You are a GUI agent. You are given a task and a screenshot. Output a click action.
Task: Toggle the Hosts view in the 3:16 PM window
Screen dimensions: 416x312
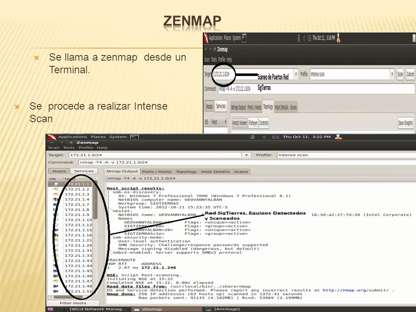[209, 107]
